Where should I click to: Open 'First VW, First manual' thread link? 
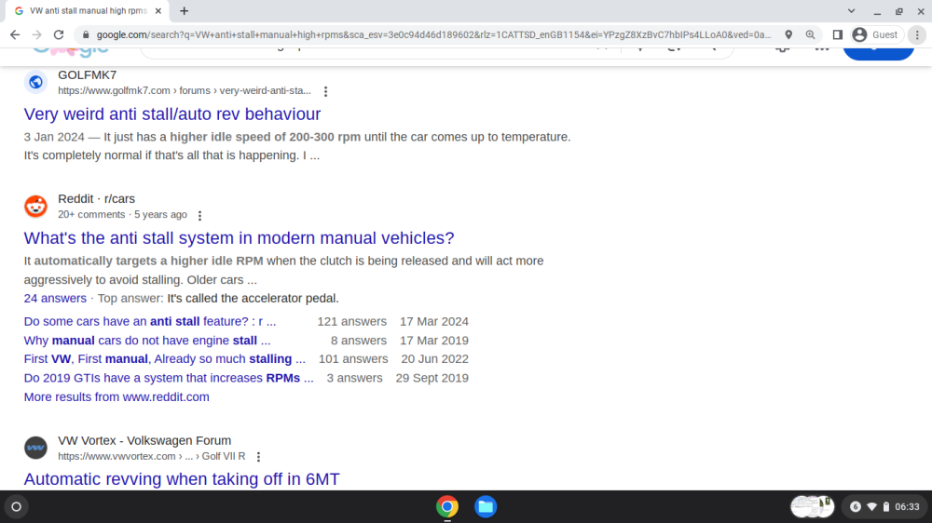click(x=165, y=359)
